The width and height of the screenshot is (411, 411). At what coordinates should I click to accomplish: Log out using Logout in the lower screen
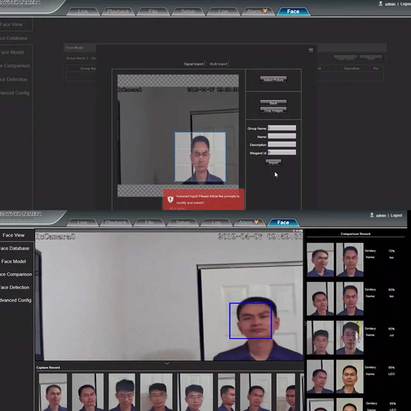pyautogui.click(x=396, y=215)
